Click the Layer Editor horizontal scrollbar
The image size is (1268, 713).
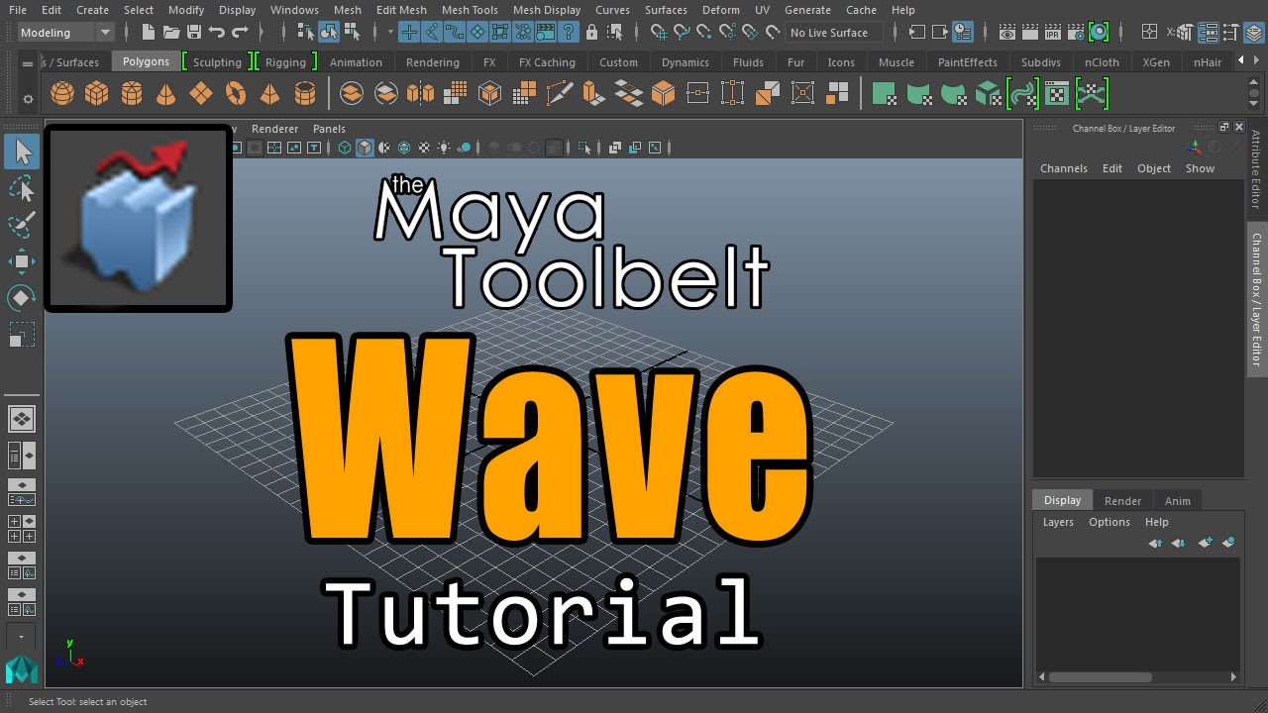coord(1100,677)
